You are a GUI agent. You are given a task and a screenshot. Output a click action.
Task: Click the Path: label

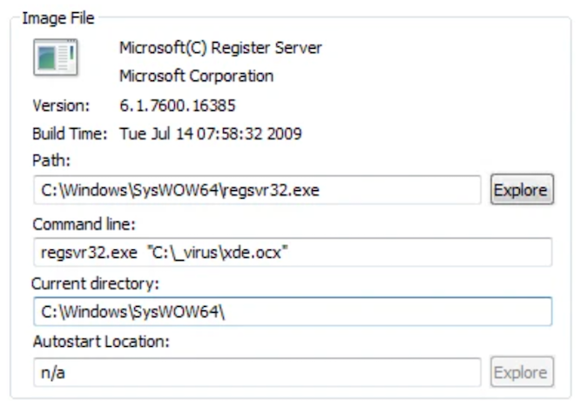click(50, 161)
